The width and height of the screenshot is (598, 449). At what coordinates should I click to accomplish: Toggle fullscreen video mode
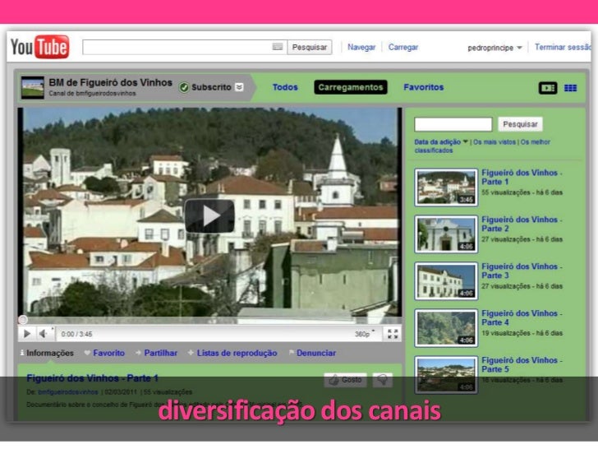[x=393, y=334]
